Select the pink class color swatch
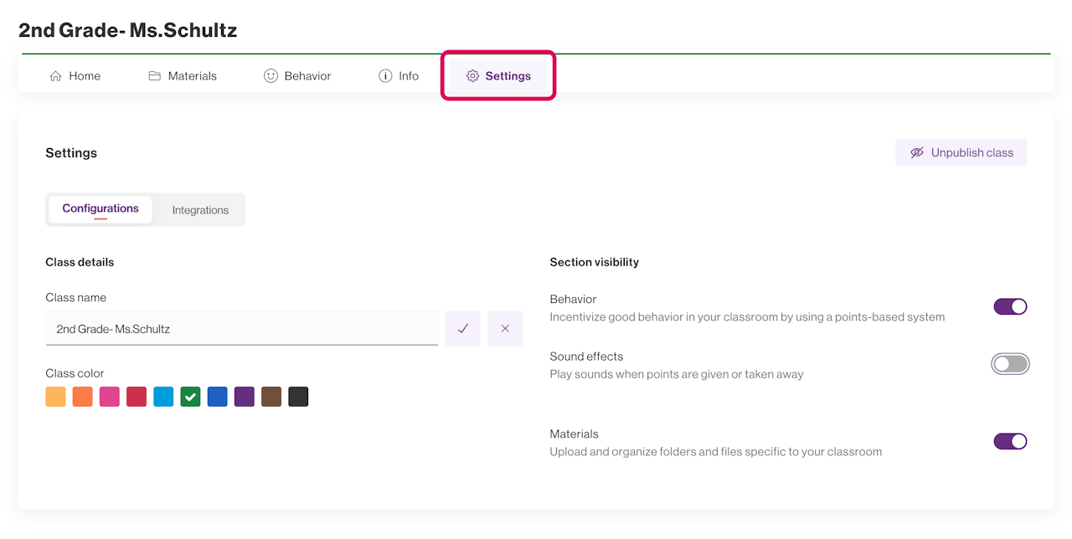This screenshot has width=1072, height=539. 110,397
